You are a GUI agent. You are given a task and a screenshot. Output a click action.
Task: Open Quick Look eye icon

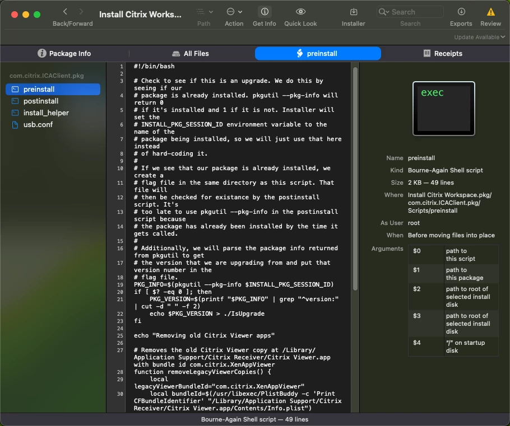tap(300, 12)
